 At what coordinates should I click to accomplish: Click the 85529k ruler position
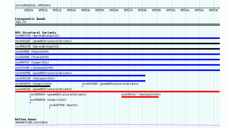coord(157,10)
